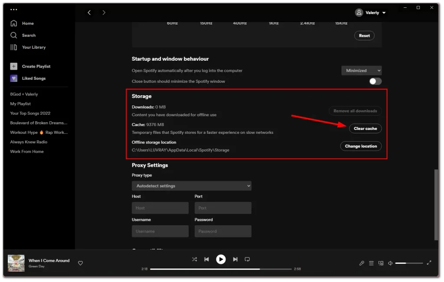
Task: Expand the Valeriy account menu arrow
Action: coord(384,13)
